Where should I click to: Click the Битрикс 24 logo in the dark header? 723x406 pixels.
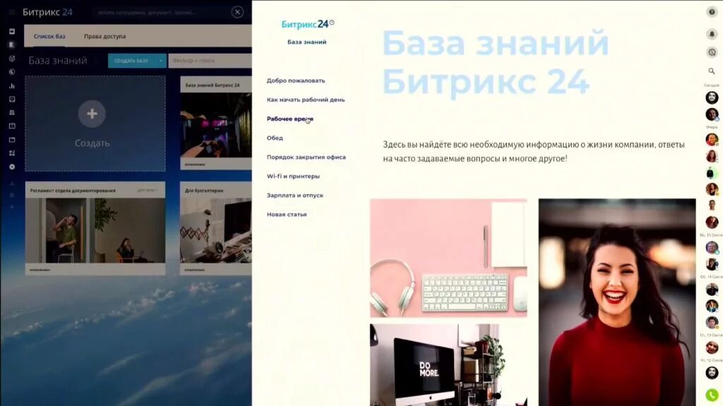pos(47,12)
